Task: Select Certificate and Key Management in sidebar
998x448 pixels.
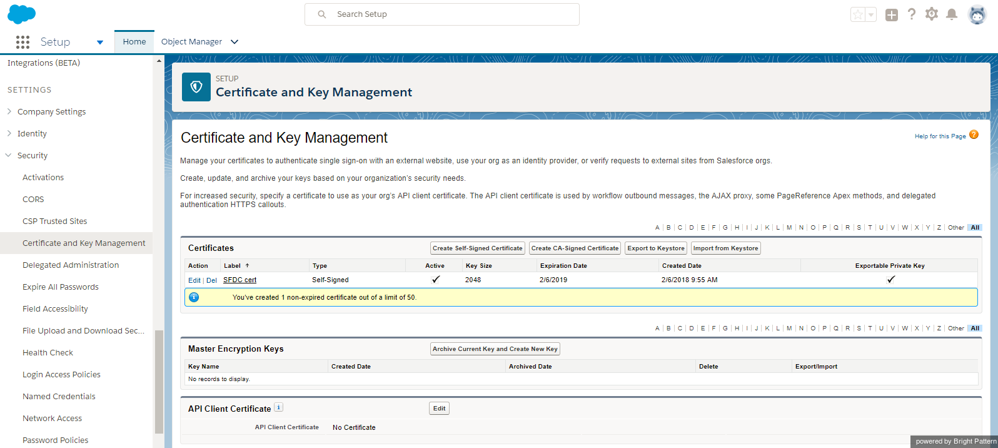Action: 84,243
